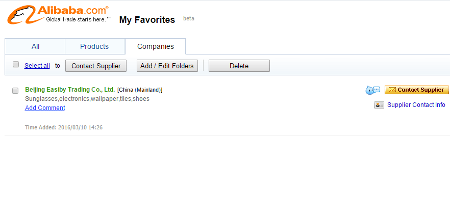The height and width of the screenshot is (218, 450).
Task: Click the gray Contact Supplier toolbar button
Action: coord(96,66)
